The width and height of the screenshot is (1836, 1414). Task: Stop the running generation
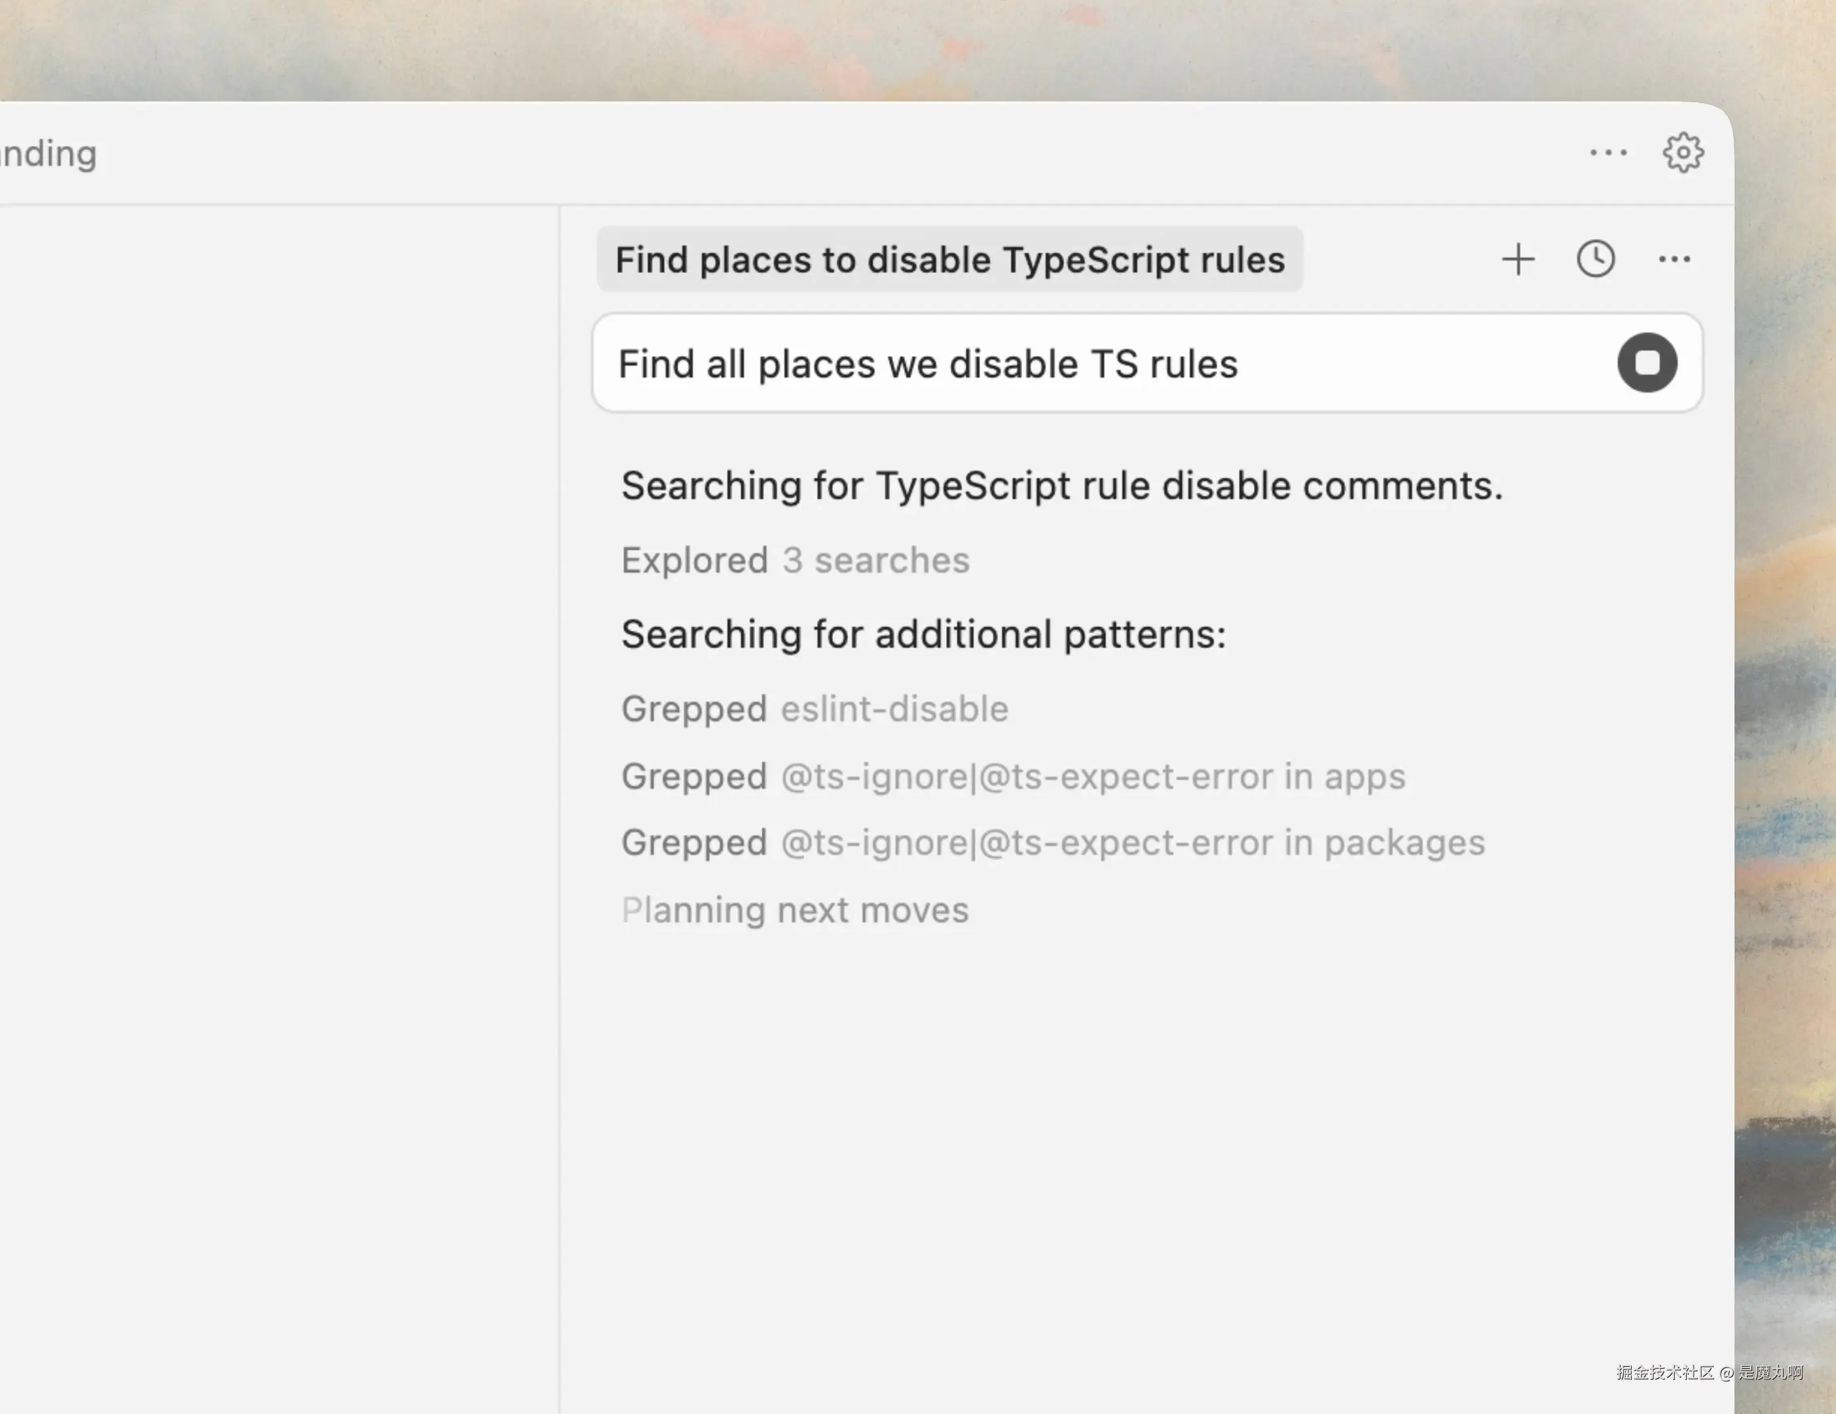pyautogui.click(x=1647, y=362)
